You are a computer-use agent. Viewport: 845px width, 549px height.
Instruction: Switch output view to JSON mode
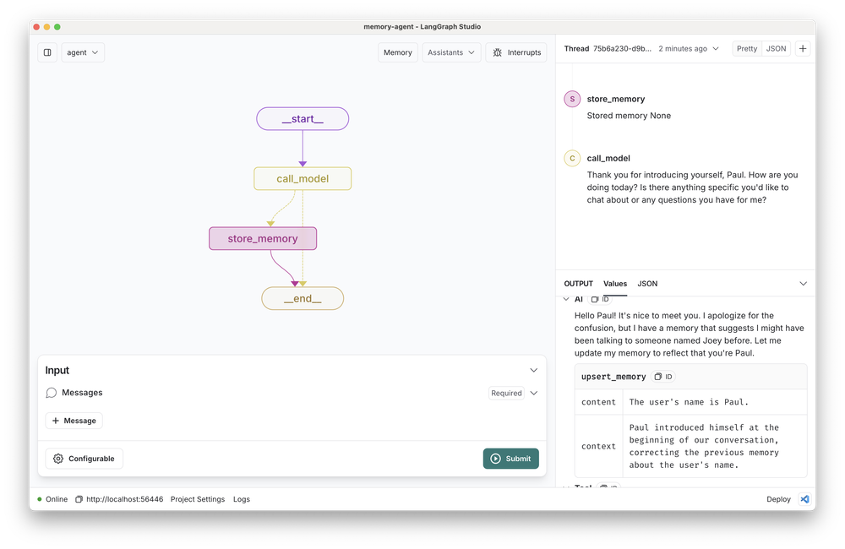click(x=647, y=284)
